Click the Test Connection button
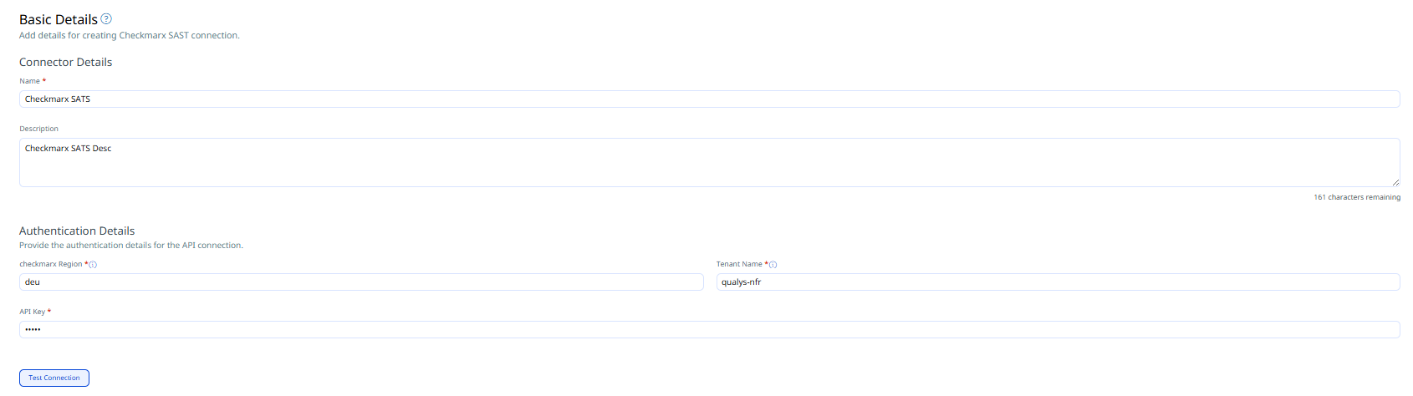 coord(54,378)
